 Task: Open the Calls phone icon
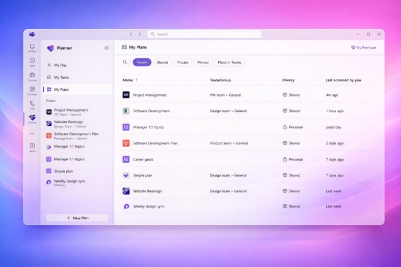click(x=32, y=103)
